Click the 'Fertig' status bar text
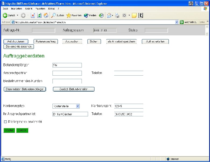 point(8,159)
